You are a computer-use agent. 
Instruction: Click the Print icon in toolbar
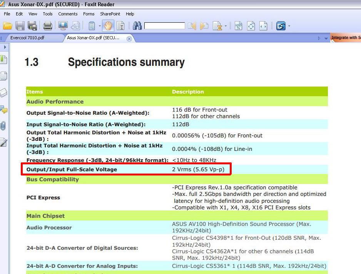[x=48, y=26]
